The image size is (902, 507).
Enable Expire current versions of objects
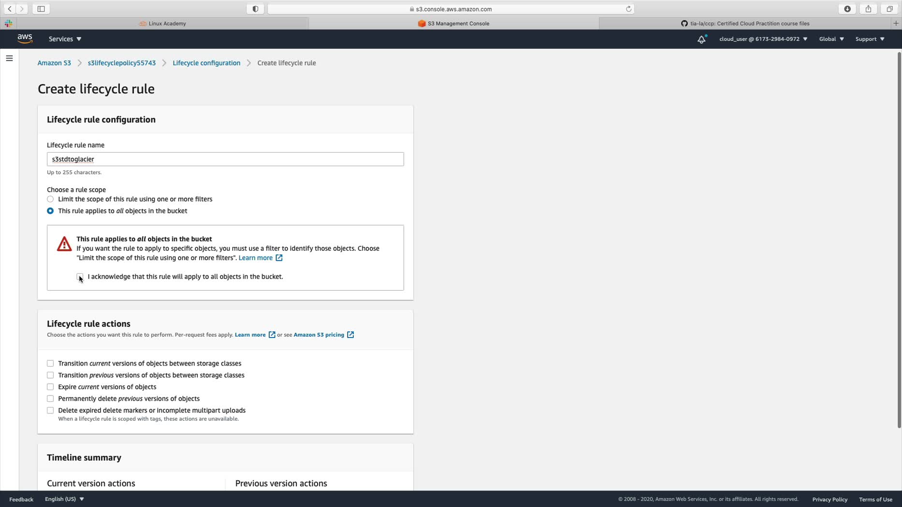coord(50,387)
